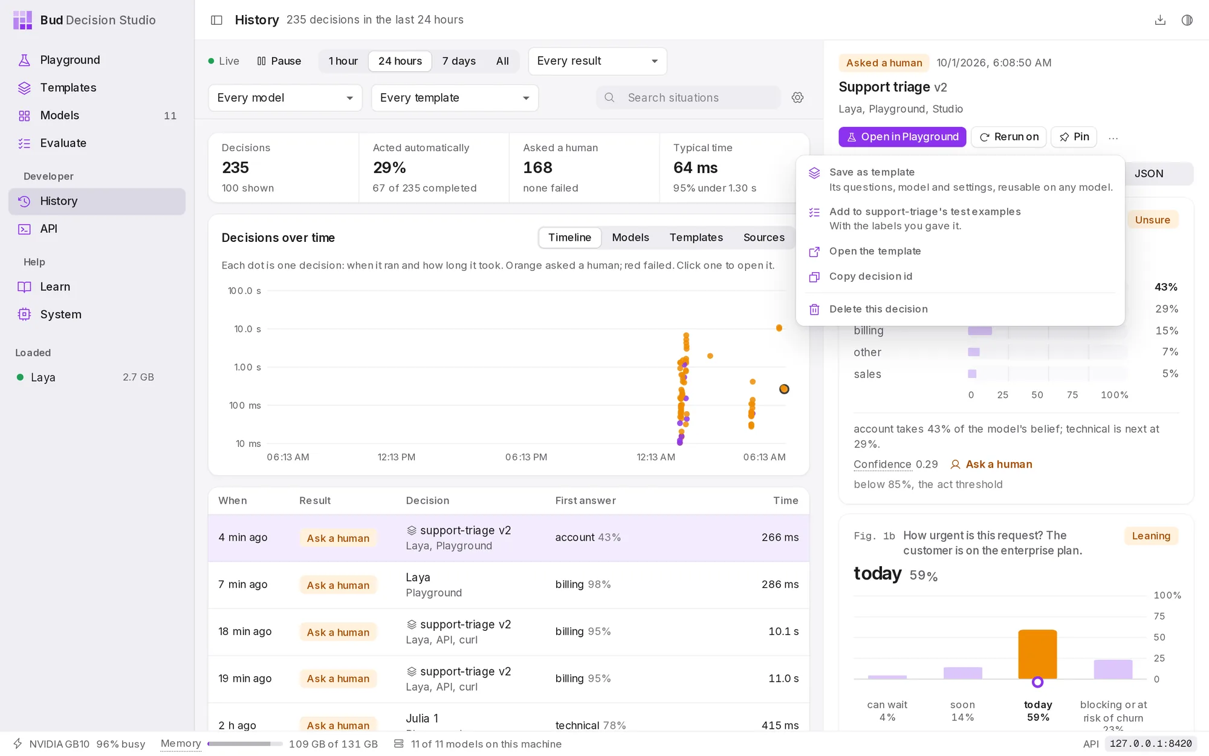Click the download export icon
Viewport: 1209px width, 756px height.
[1160, 20]
